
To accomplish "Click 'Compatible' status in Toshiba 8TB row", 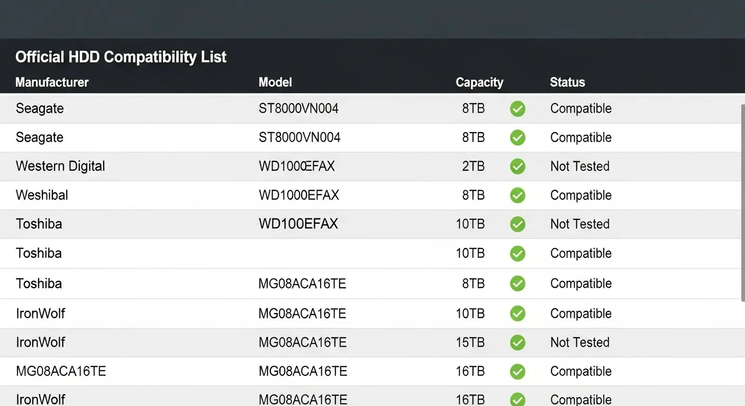I will (581, 284).
